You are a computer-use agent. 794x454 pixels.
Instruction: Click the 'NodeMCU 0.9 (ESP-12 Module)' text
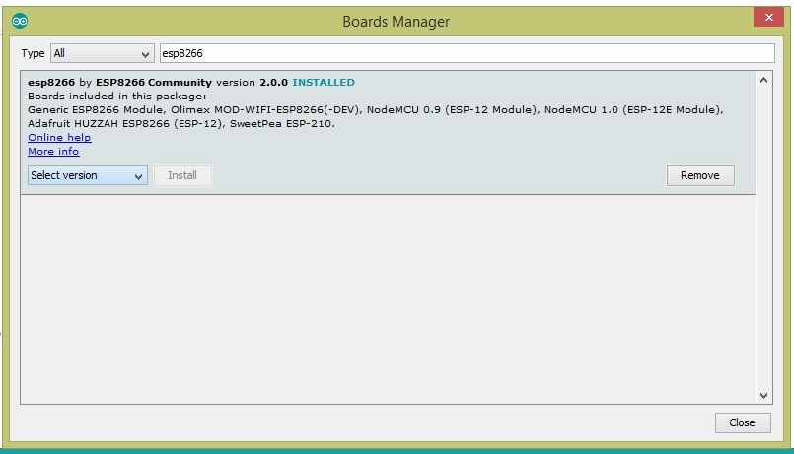[x=452, y=109]
